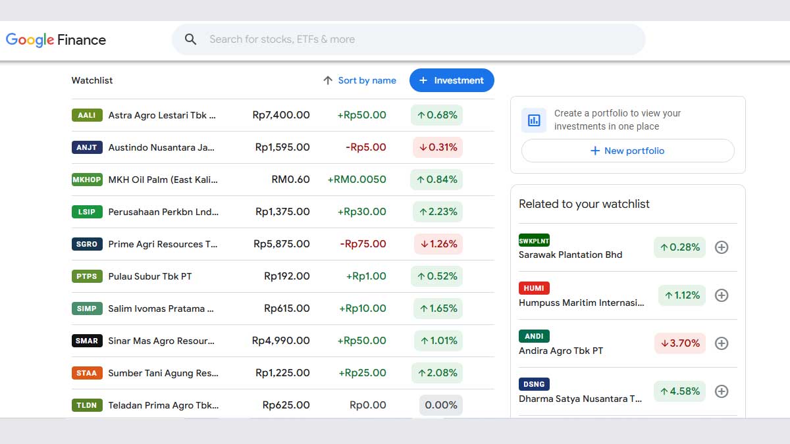The height and width of the screenshot is (444, 790).
Task: Click the 1.01% change badge
Action: (x=438, y=341)
